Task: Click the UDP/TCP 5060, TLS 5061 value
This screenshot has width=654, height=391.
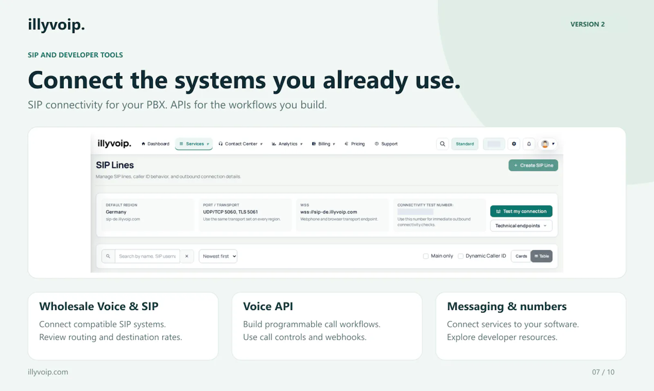Action: tap(230, 212)
